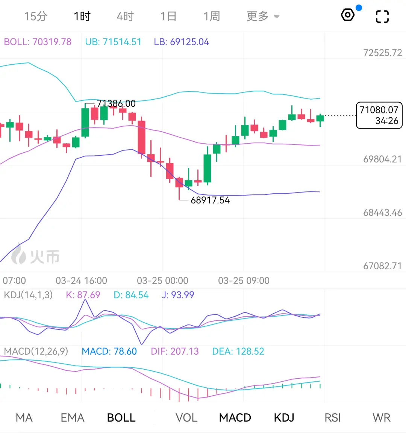Tap the D: 84.54 value
Screen dimensions: 406x440
click(x=131, y=295)
